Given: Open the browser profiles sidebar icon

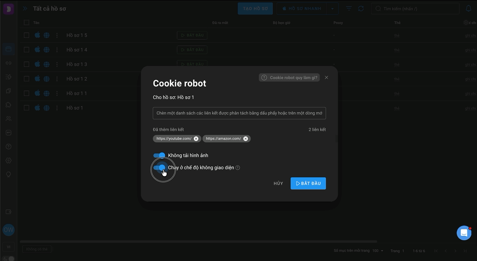Looking at the screenshot, I should pos(8,49).
